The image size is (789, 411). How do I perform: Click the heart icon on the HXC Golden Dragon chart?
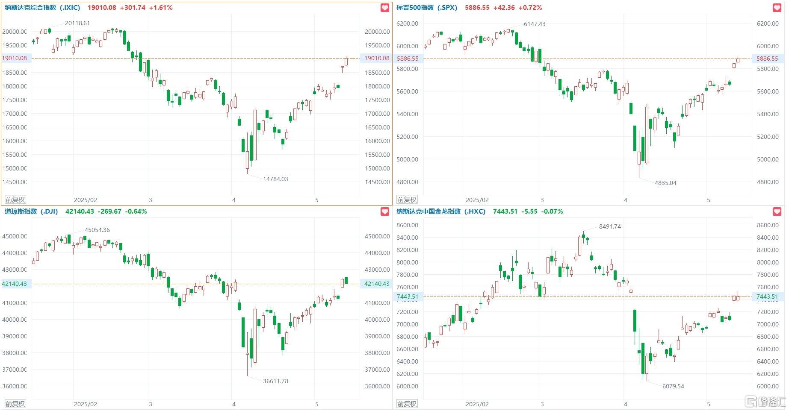(x=777, y=211)
